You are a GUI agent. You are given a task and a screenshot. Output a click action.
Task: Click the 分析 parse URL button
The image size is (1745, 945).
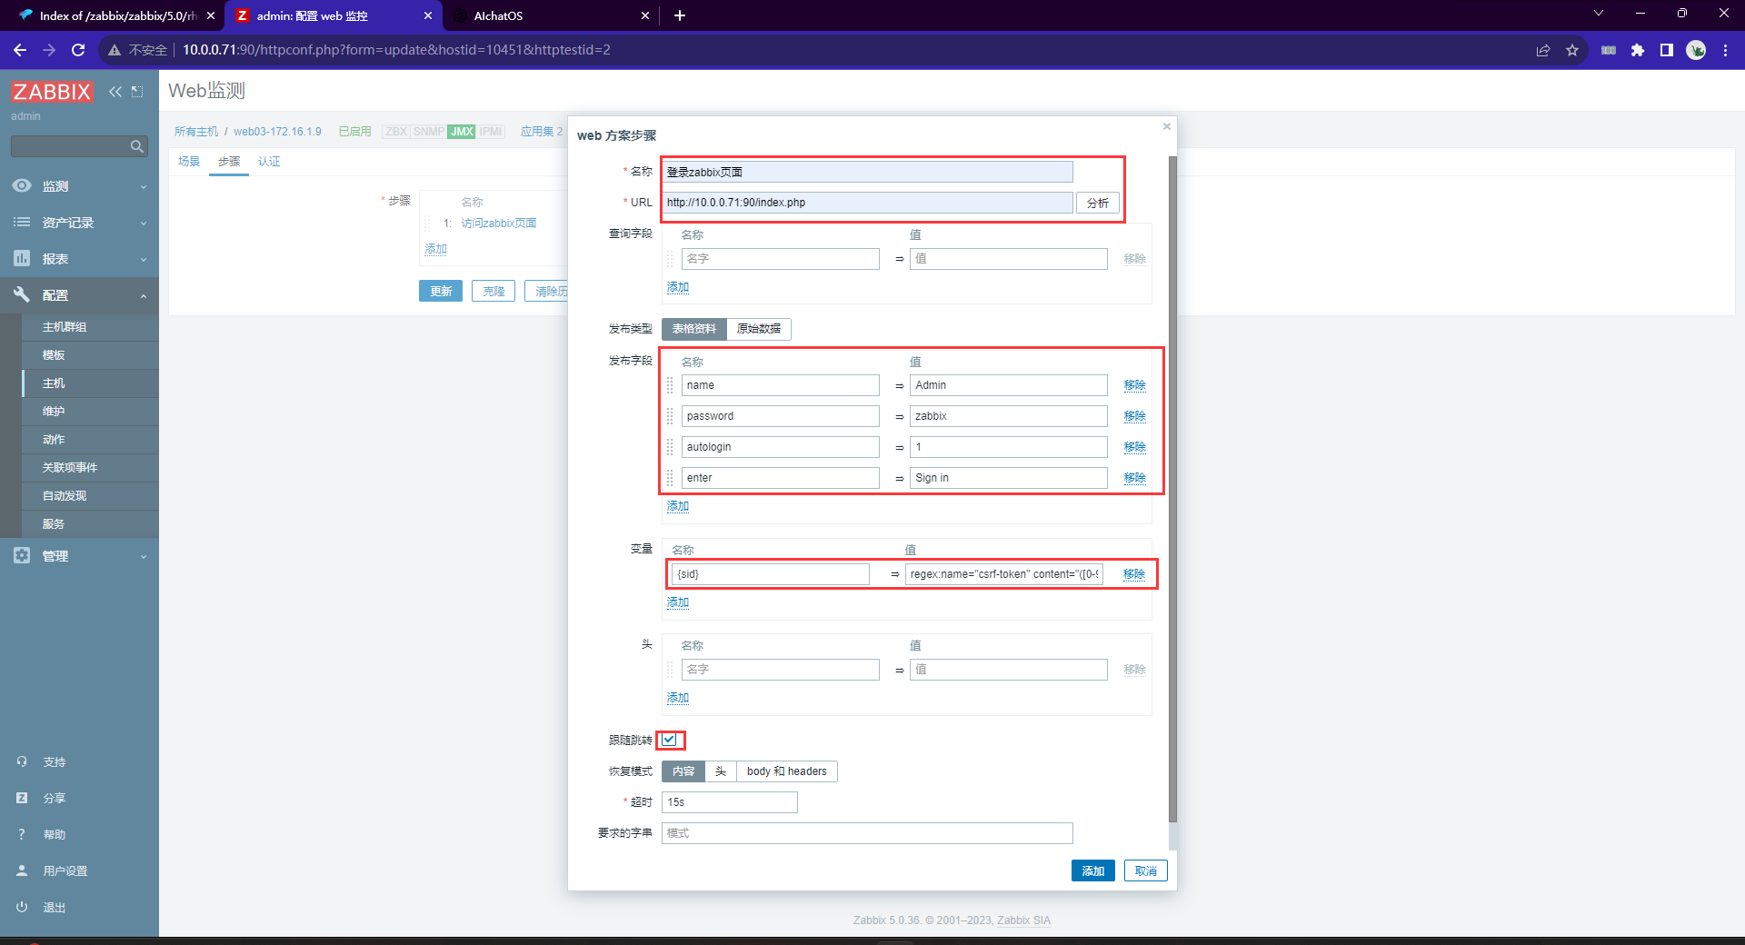click(1098, 203)
